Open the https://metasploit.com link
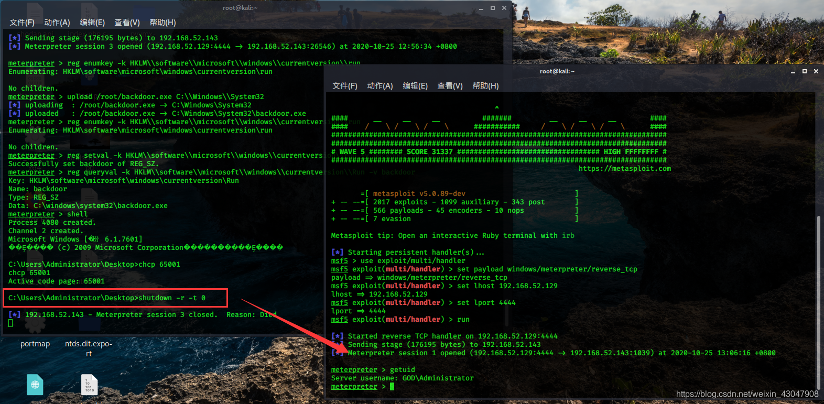The width and height of the screenshot is (824, 404). [625, 168]
